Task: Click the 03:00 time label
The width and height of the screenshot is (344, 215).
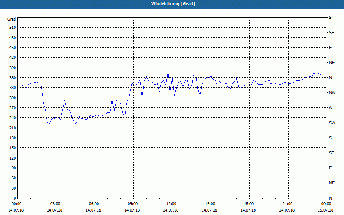Action: click(x=55, y=204)
